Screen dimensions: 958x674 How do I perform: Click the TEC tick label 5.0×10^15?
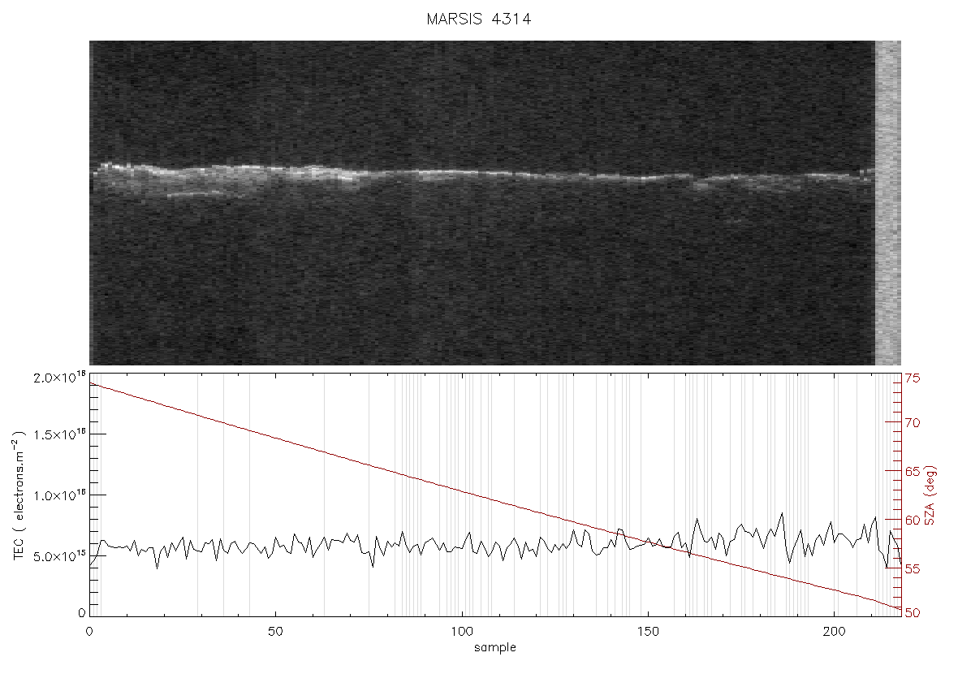coord(60,557)
